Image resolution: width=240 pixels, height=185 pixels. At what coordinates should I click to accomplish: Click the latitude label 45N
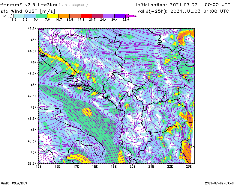point(34,40)
